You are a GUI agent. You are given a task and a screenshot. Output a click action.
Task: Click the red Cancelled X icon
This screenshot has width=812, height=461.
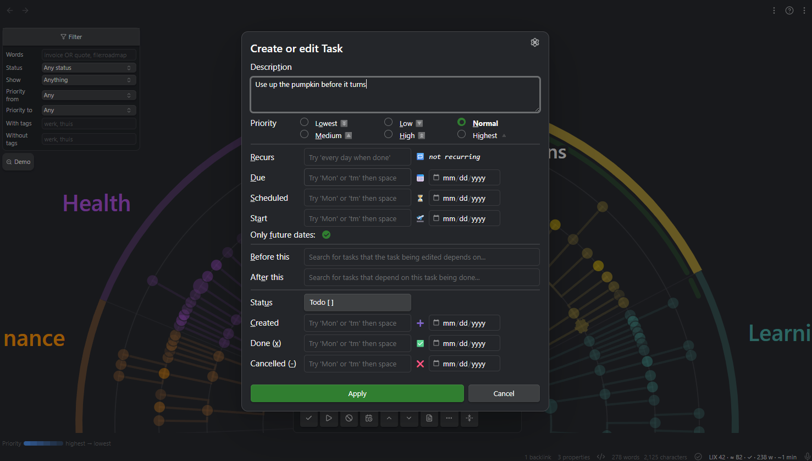click(420, 364)
